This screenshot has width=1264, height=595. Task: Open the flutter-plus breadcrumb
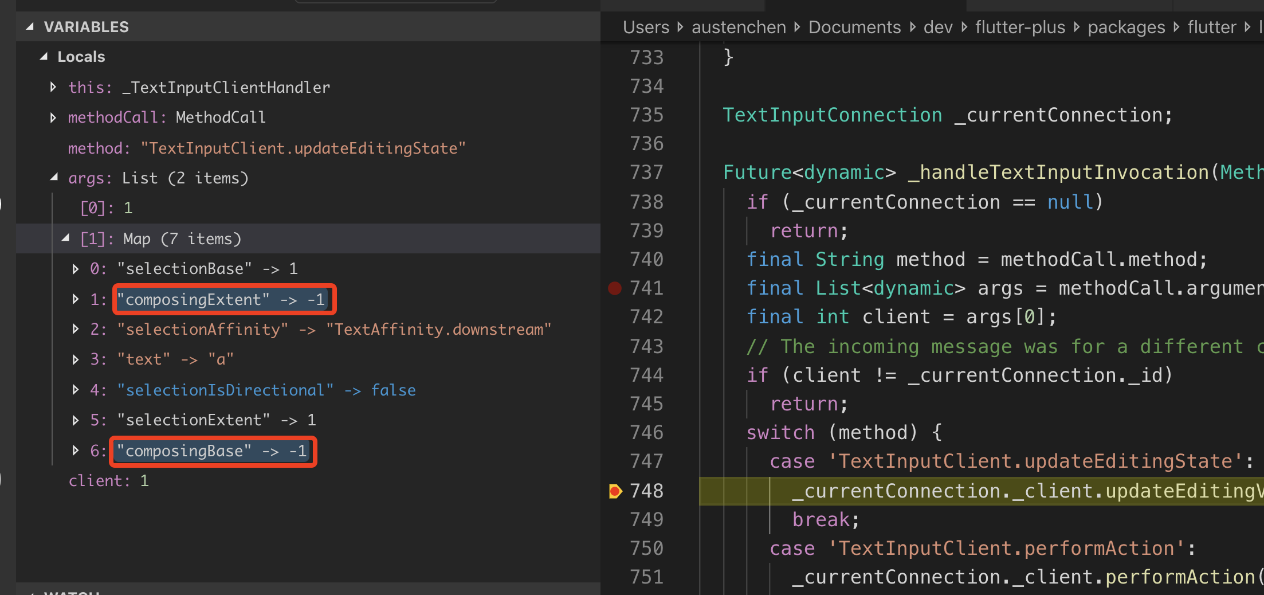[1019, 26]
